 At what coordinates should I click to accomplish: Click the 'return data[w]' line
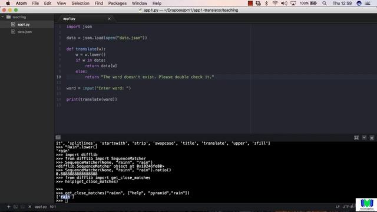(x=101, y=65)
